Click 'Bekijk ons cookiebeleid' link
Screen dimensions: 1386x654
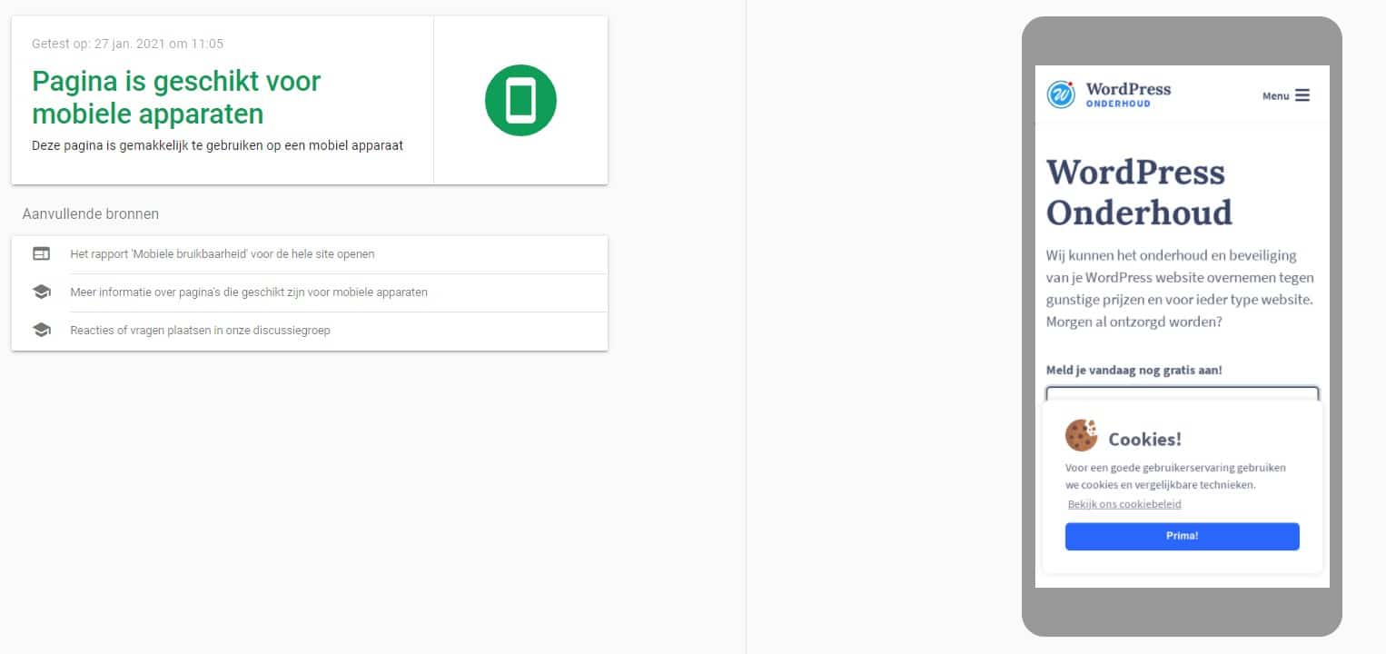click(1124, 504)
